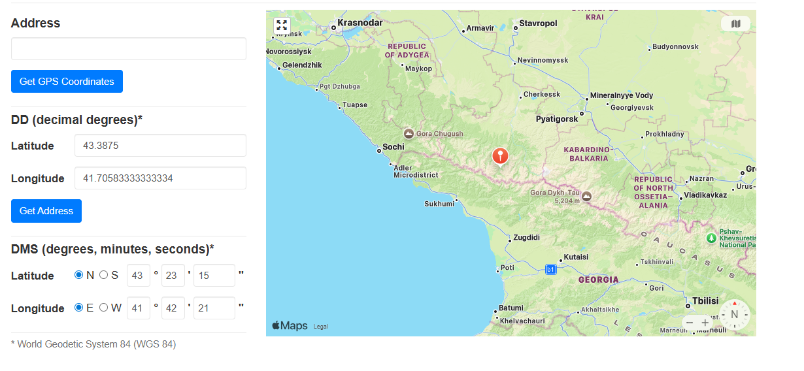Screen dimensions: 804x371
Task: Click the Get Address button
Action: tap(46, 210)
